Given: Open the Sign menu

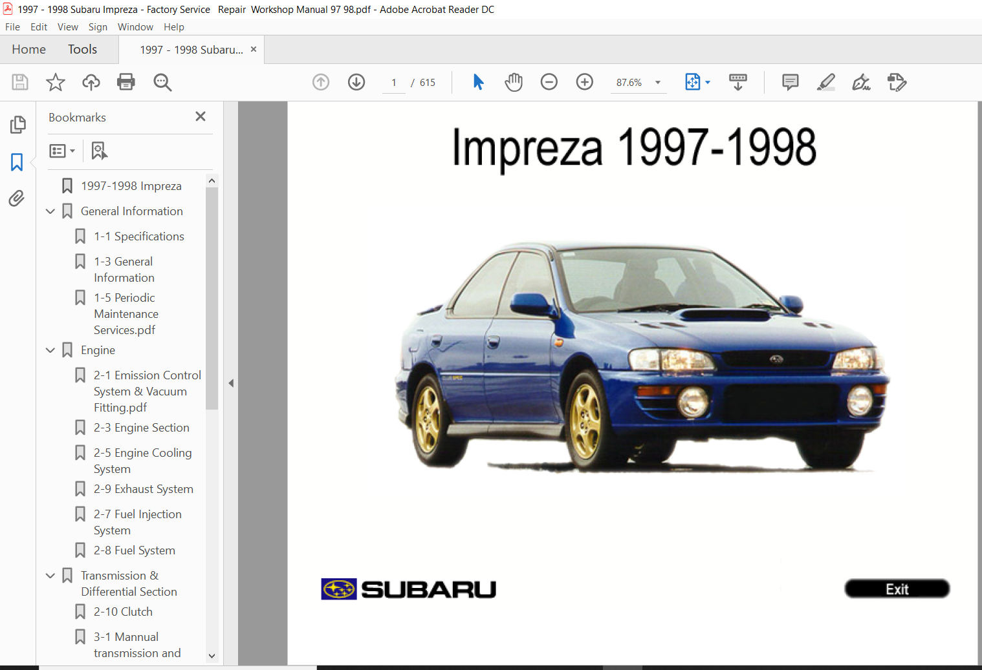Looking at the screenshot, I should [x=98, y=27].
